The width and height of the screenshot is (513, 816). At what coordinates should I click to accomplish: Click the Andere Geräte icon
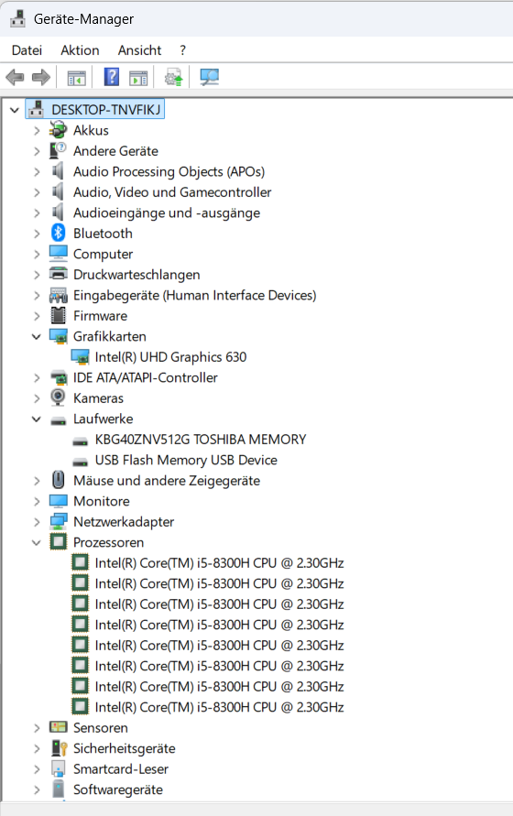point(58,150)
